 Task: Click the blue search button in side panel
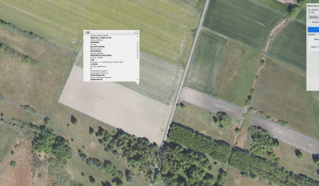(313, 30)
